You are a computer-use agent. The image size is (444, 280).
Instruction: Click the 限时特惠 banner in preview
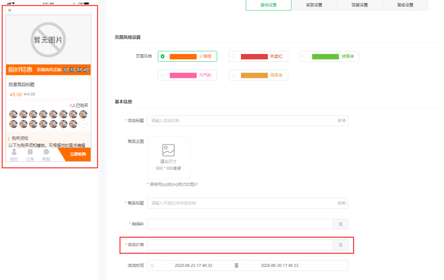48,70
